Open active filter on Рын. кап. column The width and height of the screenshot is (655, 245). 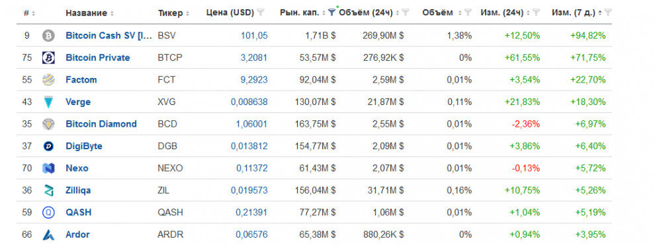(x=331, y=13)
